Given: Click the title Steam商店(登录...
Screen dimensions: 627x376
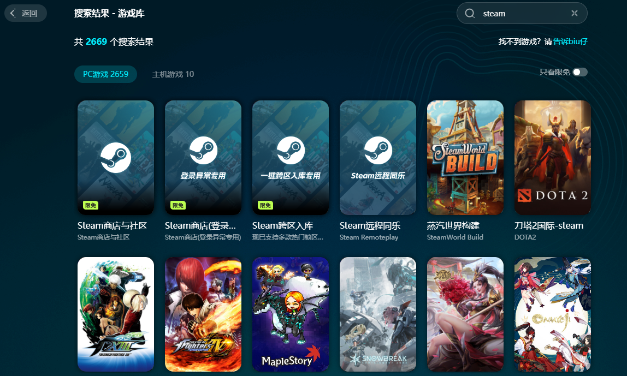Looking at the screenshot, I should pos(200,226).
